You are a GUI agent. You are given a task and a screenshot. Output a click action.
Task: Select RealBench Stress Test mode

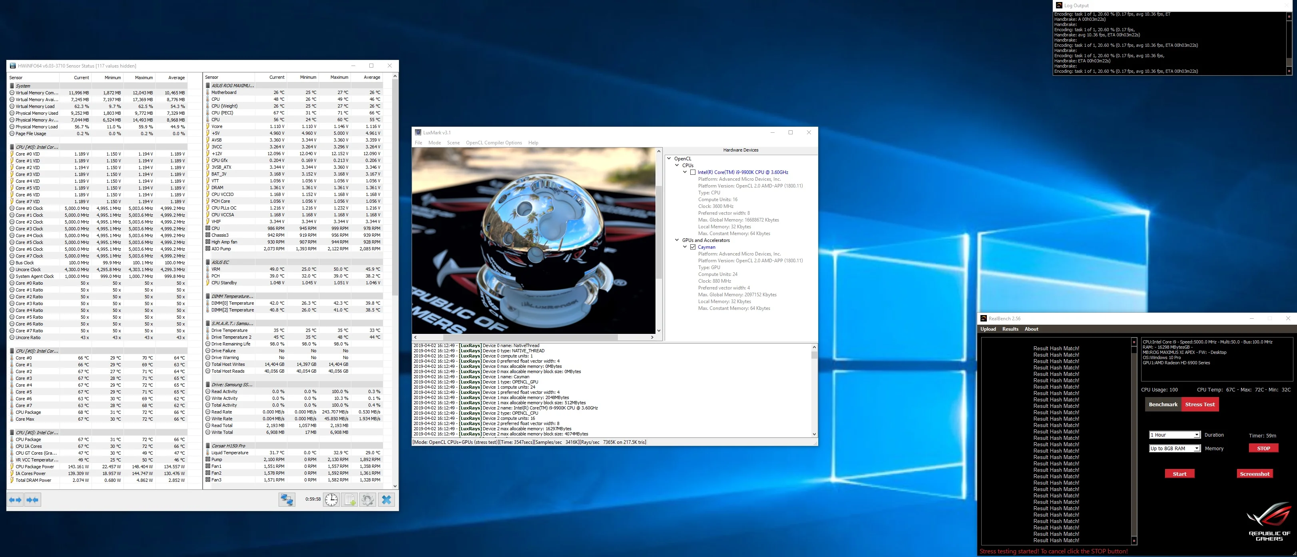[x=1200, y=404]
